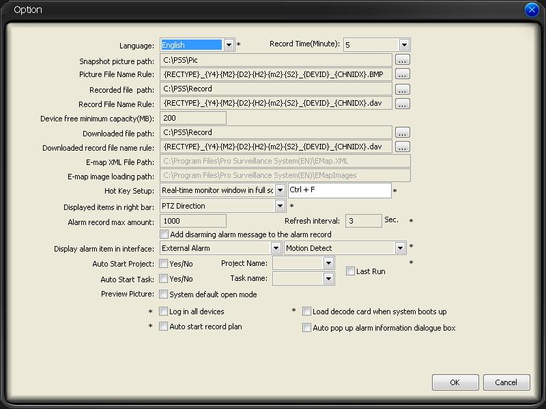Open the Language dropdown
Viewport: 546px width, 409px height.
pyautogui.click(x=229, y=45)
